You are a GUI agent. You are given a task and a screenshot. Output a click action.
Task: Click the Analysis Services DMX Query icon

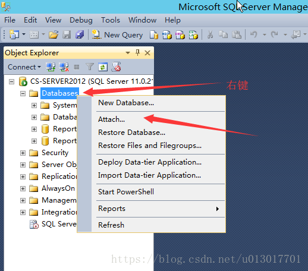click(180, 34)
